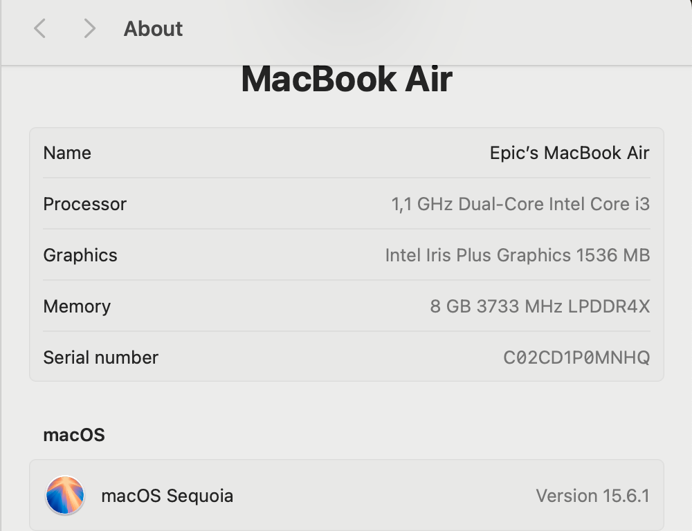
Task: Select the 3733 MHz LPDDR4X text
Action: [563, 306]
